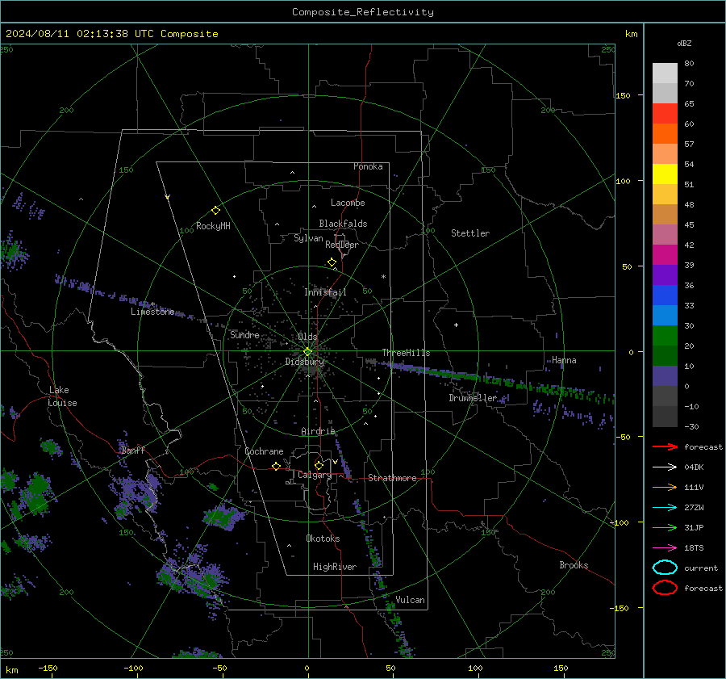Viewport: 726px width, 679px height.
Task: Click the light gray 80-70 dBZ swatch
Action: [x=665, y=73]
